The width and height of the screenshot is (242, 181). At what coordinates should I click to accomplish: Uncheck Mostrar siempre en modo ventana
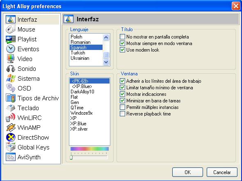coord(122,43)
